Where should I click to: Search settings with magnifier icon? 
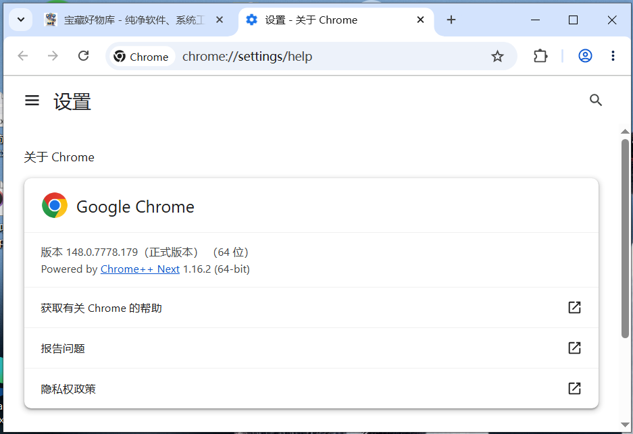(595, 100)
